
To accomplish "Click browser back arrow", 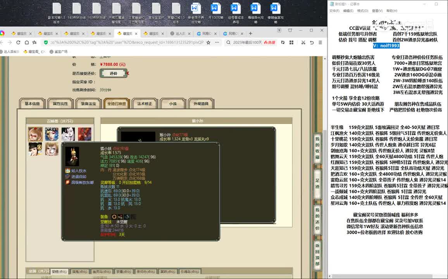I will [x=2, y=42].
